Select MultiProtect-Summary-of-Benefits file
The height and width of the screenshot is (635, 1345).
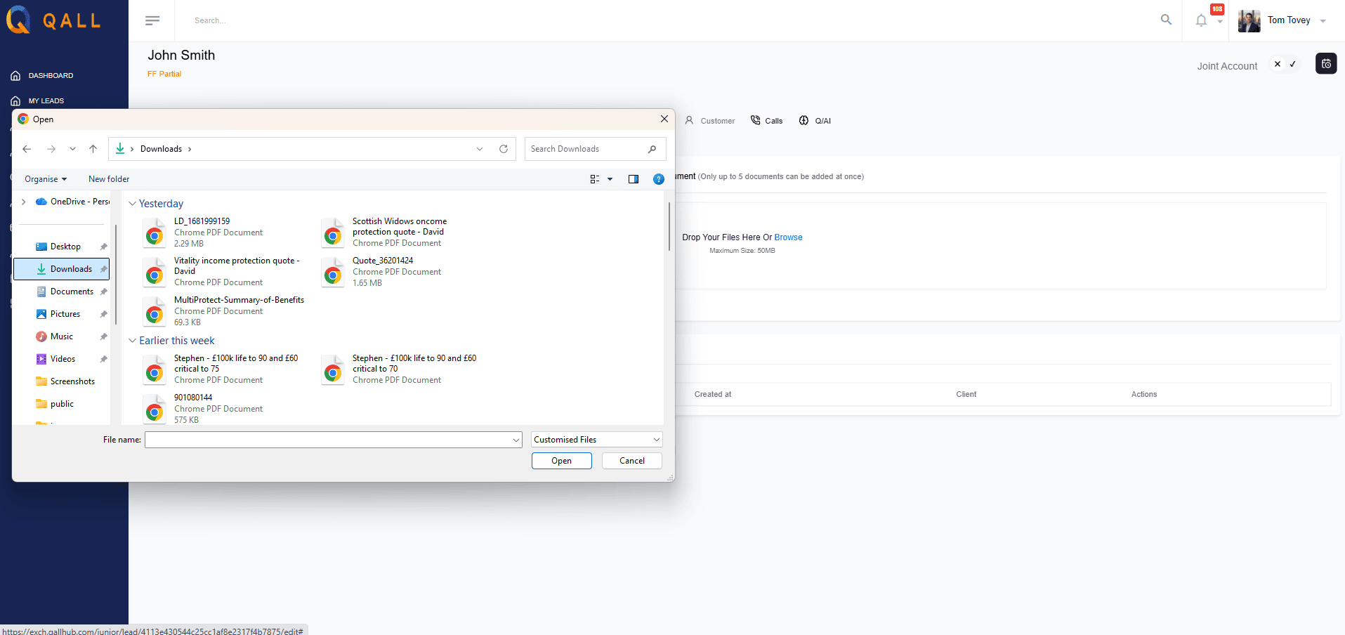click(223, 310)
